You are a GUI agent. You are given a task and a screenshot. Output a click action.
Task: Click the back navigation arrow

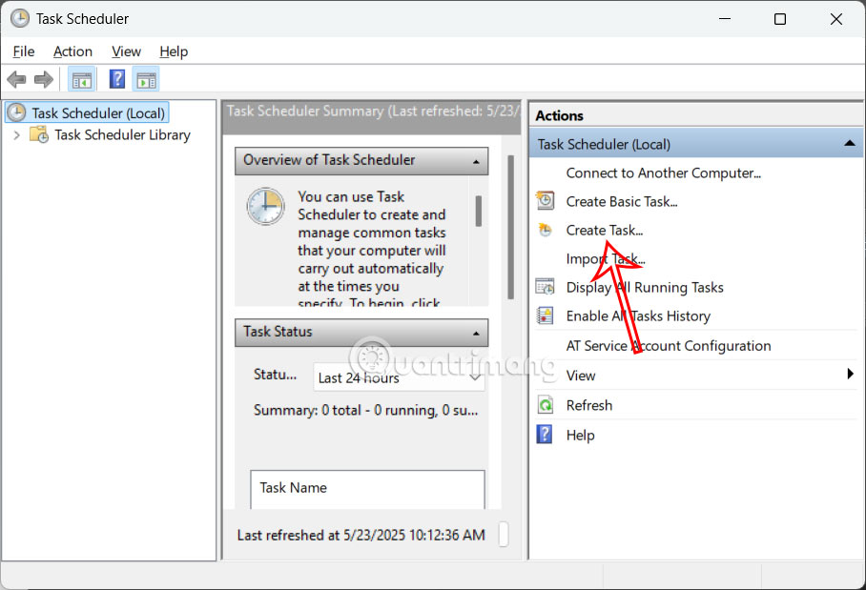pos(16,79)
